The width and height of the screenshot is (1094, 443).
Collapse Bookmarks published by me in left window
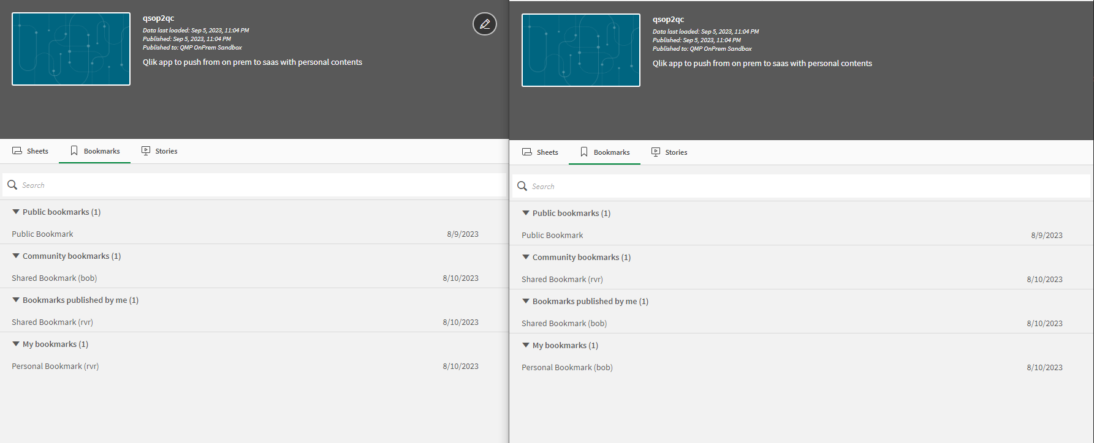16,300
